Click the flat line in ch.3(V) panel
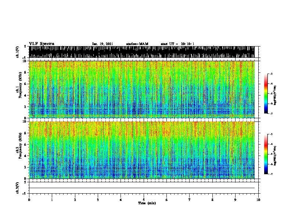The height and width of the screenshot is (224, 291). point(142,188)
